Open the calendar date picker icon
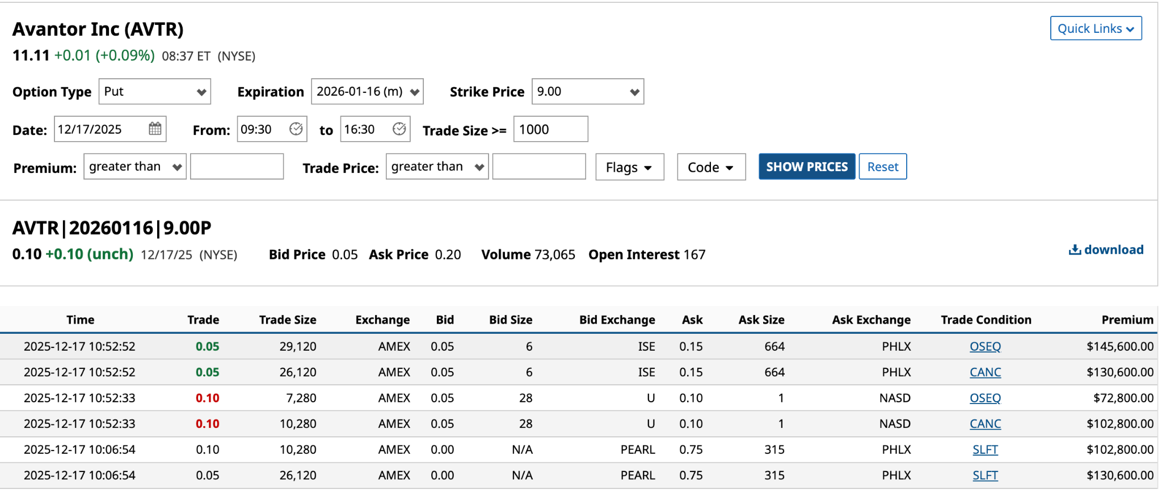 pyautogui.click(x=155, y=129)
